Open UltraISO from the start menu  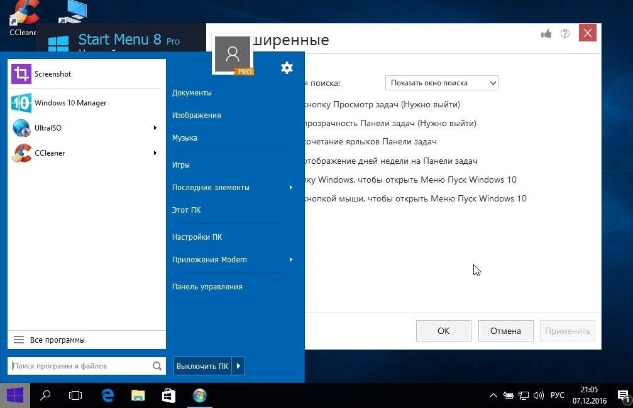(86, 128)
